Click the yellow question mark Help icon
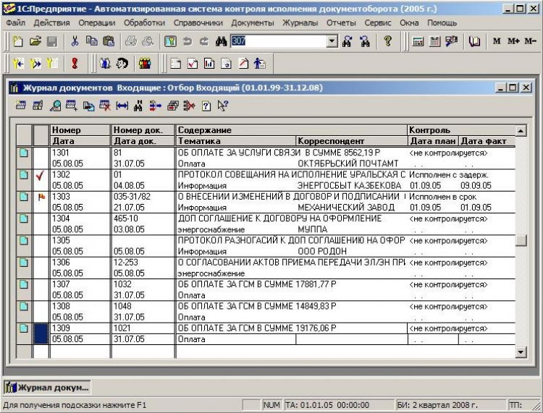The height and width of the screenshot is (413, 543). (x=388, y=41)
